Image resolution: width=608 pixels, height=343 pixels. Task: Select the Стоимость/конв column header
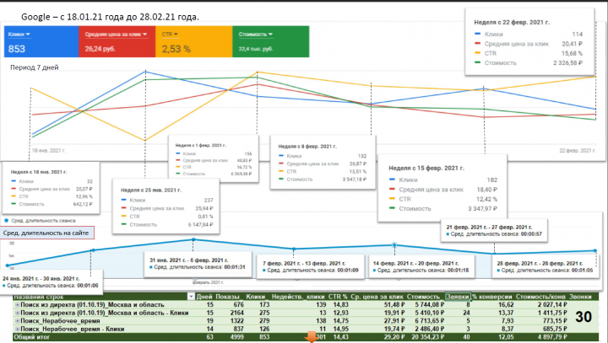point(540,297)
